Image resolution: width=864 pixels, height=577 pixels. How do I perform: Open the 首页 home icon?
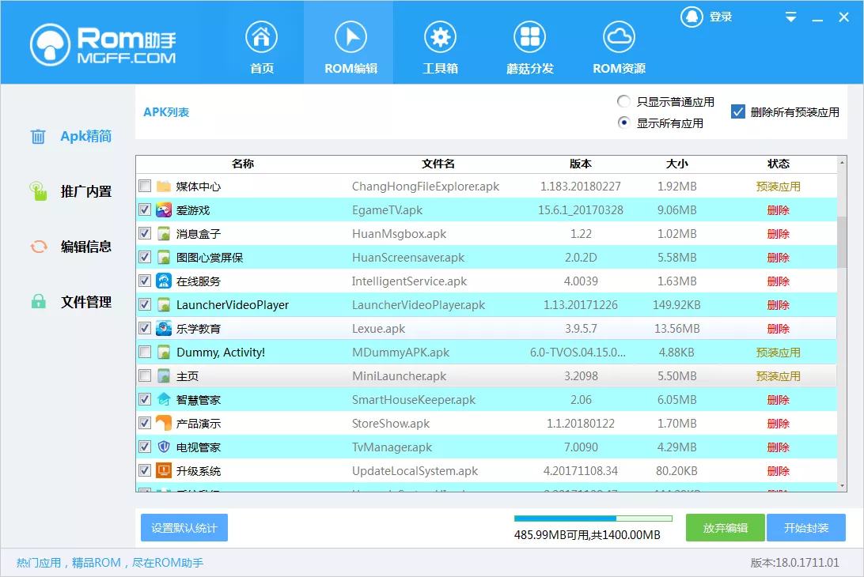pos(262,36)
